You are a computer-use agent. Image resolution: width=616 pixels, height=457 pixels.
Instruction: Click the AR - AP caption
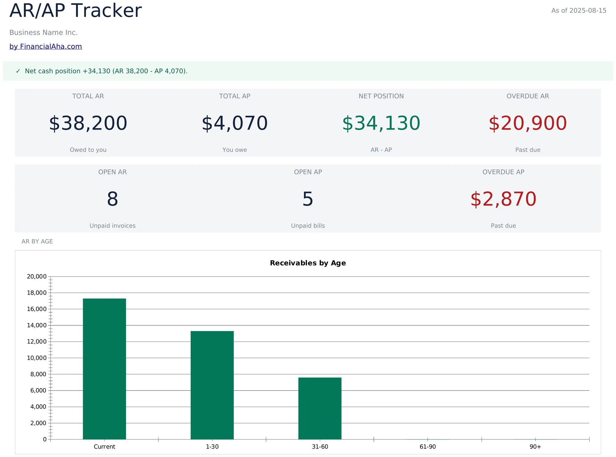381,150
